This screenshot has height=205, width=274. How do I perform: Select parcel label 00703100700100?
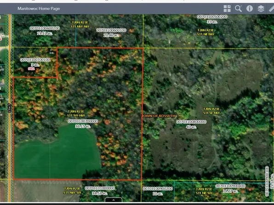35,60
